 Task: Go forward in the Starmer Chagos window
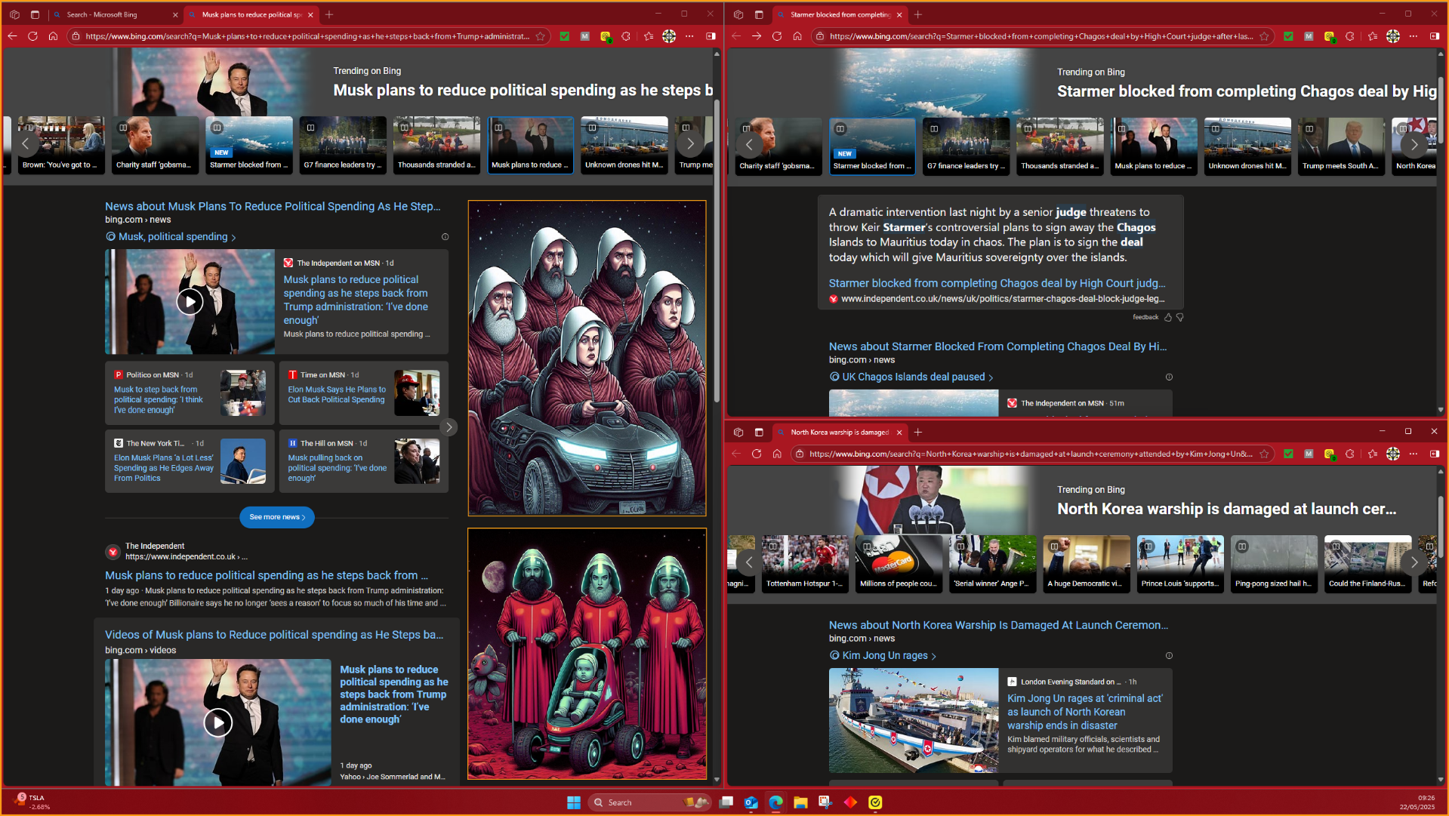point(757,36)
